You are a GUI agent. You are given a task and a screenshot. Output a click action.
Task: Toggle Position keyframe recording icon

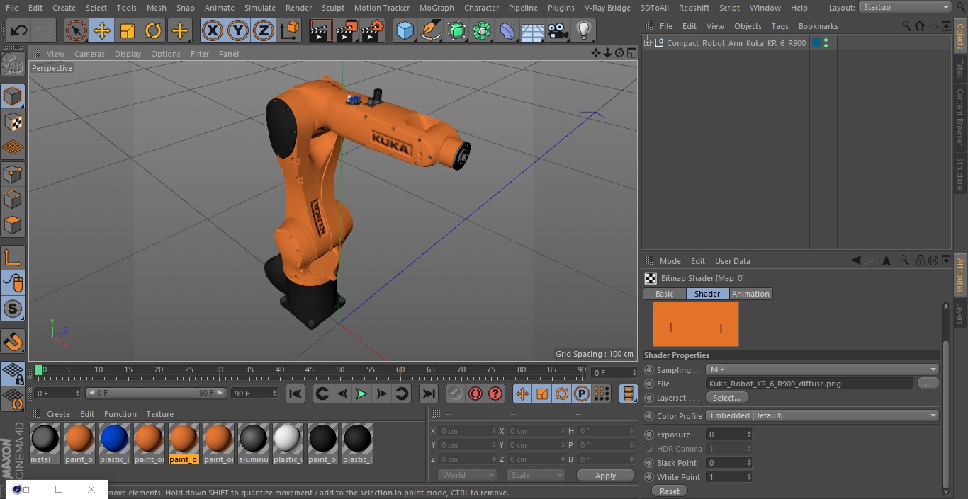click(x=522, y=394)
